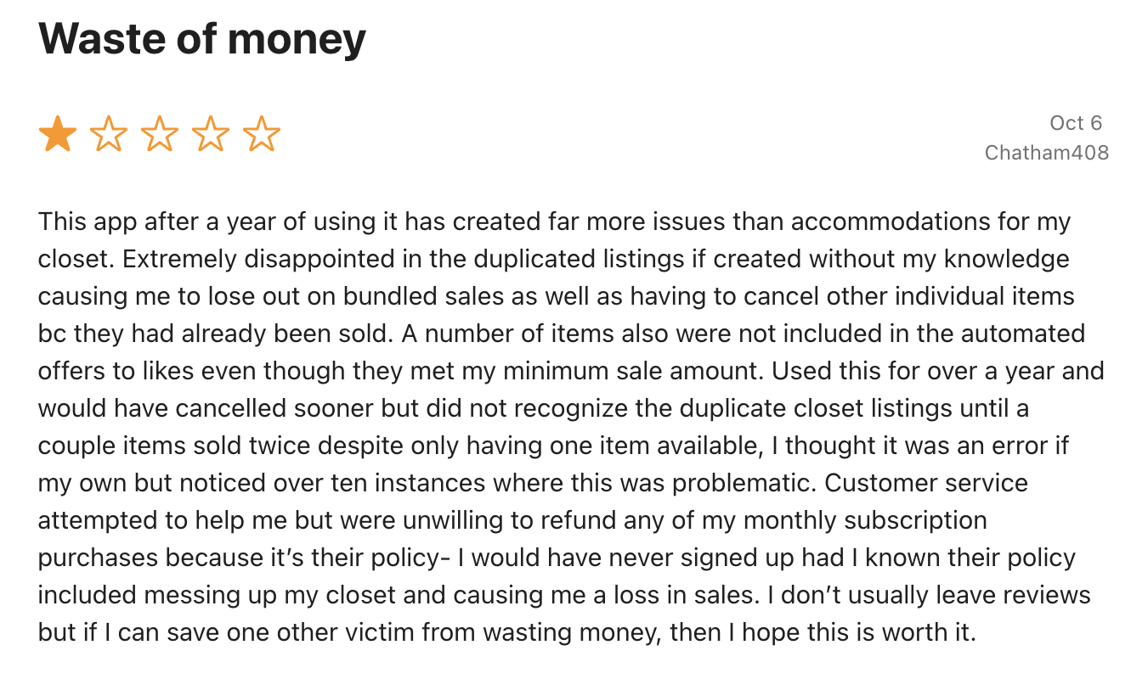Click the fourth outlined rating star
Viewport: 1131px width, 690px height.
tap(211, 135)
